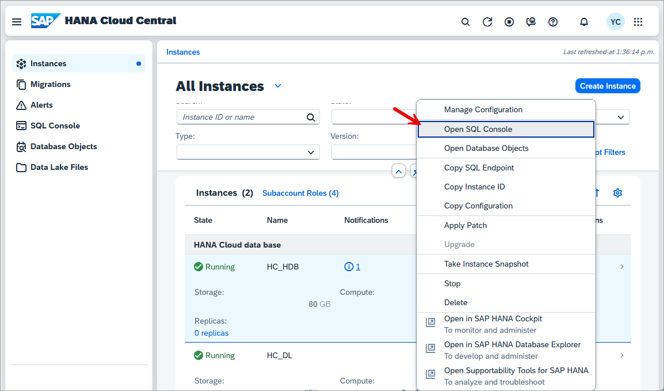Click the external link icon for SAP HANA Cockpit
The image size is (664, 391).
(x=430, y=322)
